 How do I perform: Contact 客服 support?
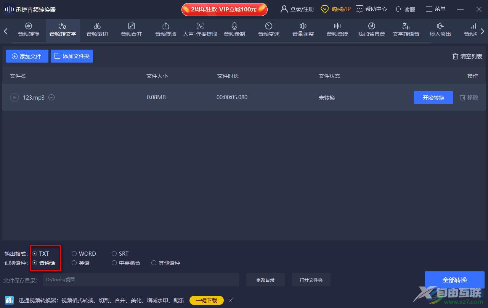pos(405,9)
